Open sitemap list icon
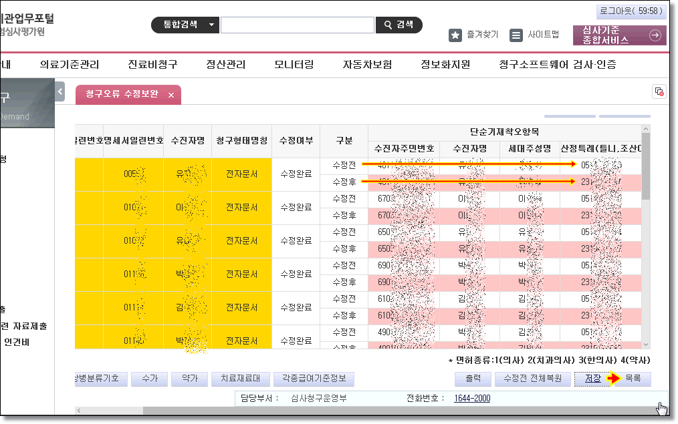 point(516,35)
